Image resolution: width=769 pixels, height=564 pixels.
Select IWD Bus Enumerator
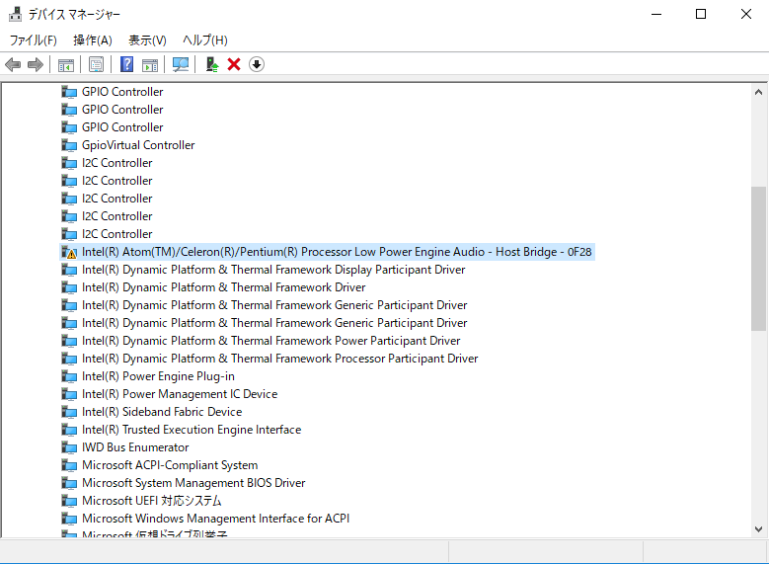coord(135,447)
